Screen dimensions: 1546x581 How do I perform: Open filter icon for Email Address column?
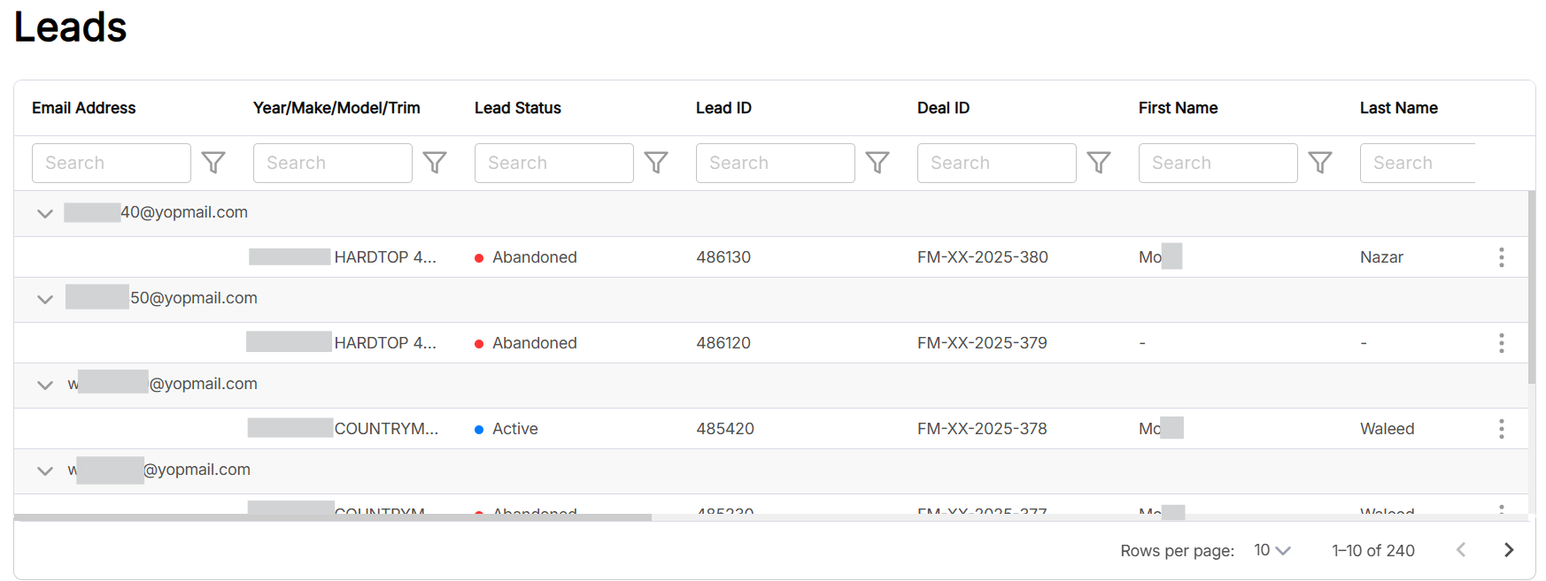tap(213, 163)
